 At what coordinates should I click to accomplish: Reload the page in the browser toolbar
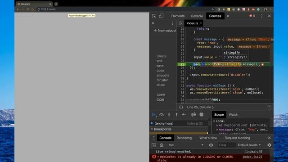(28, 9)
